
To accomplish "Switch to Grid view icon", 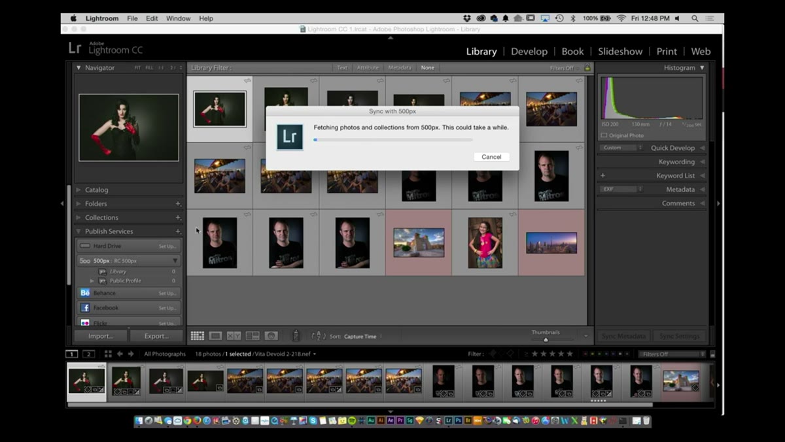I will coord(197,336).
